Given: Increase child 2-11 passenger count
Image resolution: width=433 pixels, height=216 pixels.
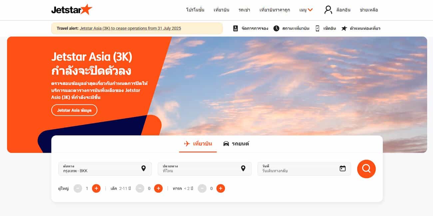Looking at the screenshot, I should click(x=158, y=188).
